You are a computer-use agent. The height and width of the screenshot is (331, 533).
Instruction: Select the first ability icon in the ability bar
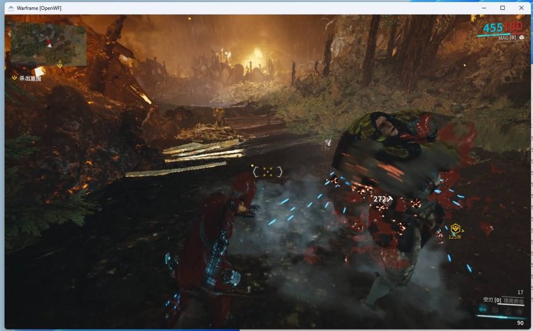coord(483,310)
